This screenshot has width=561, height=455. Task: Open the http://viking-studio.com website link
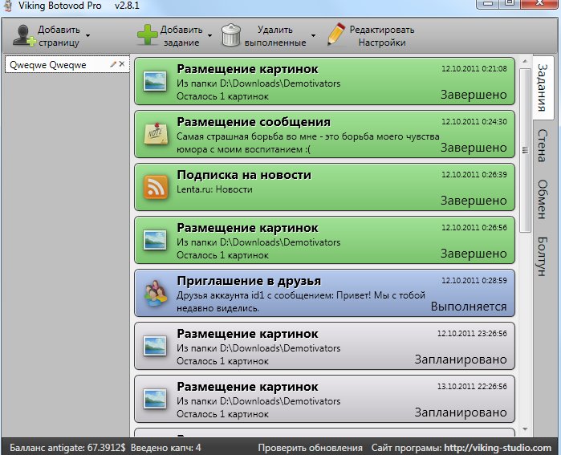[498, 448]
